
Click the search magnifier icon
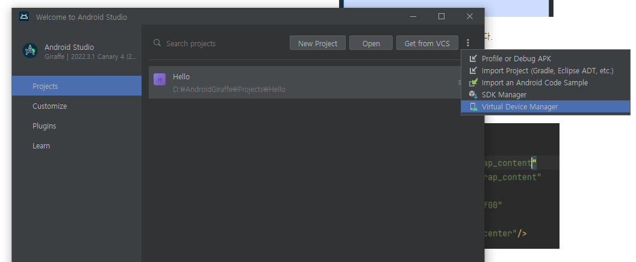(157, 43)
